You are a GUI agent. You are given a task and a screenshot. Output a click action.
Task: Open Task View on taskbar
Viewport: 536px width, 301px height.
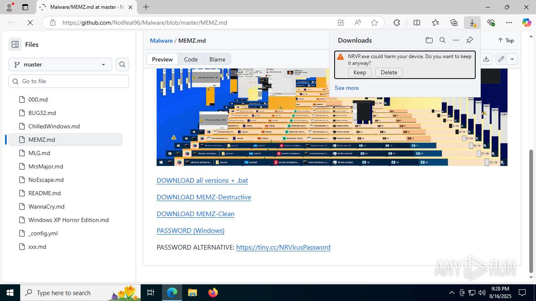[151, 293]
